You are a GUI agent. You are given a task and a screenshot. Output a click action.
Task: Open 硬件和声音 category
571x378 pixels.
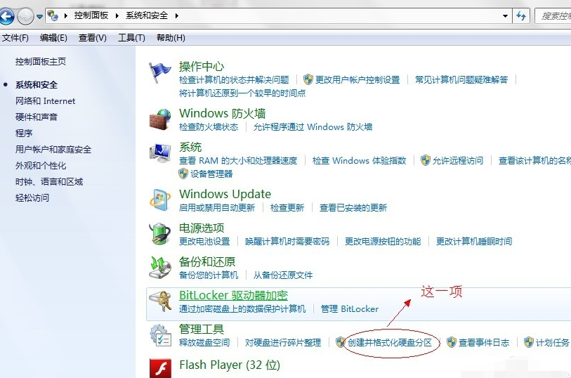[37, 117]
